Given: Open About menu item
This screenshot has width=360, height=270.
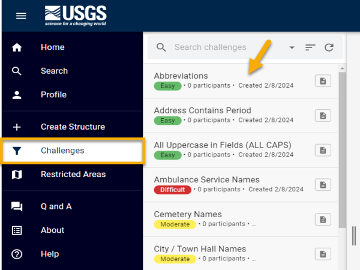Looking at the screenshot, I should tap(73, 230).
